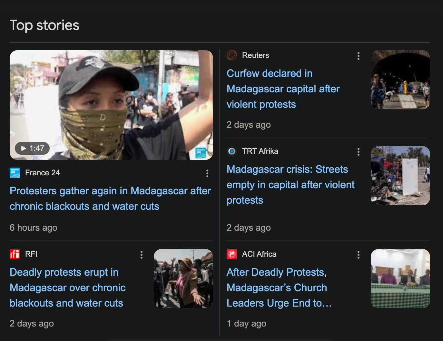443x341 pixels.
Task: Click the RFI protest crowd thumbnail
Action: coord(183,279)
